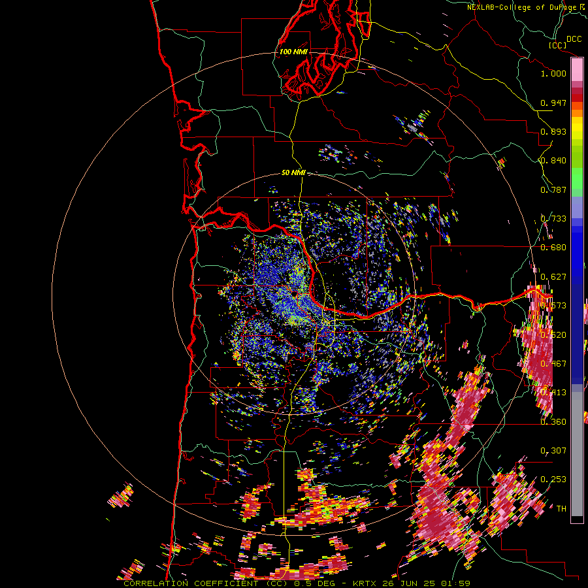Click the pink band atop the color scale

point(577,69)
